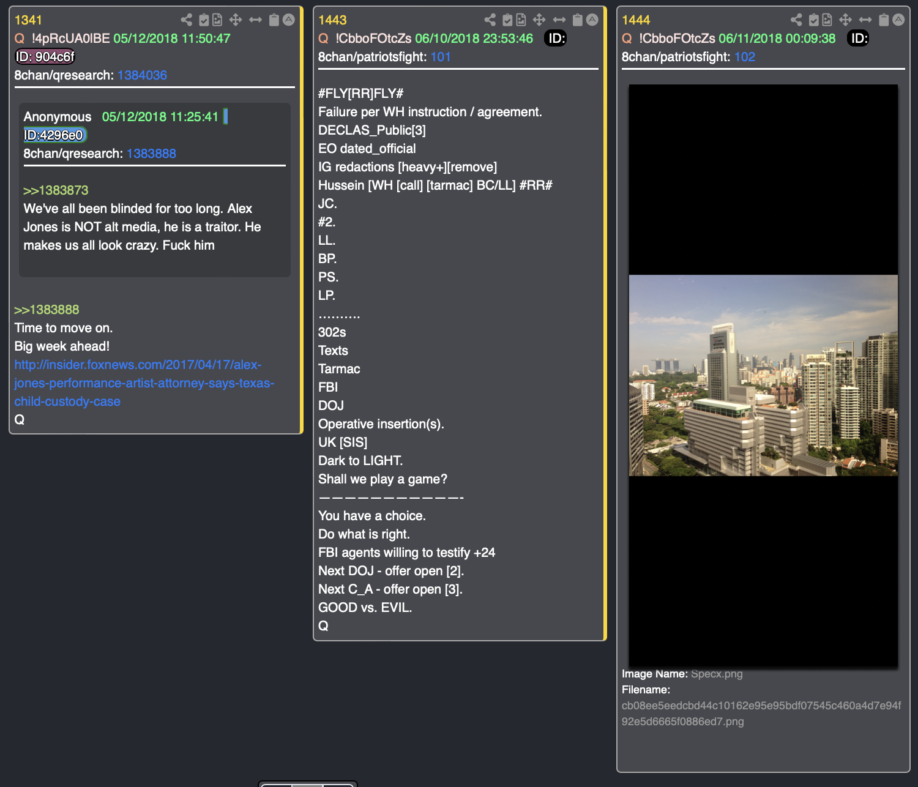The width and height of the screenshot is (918, 787).
Task: Open patriotsfight post link 102
Action: [x=745, y=57]
